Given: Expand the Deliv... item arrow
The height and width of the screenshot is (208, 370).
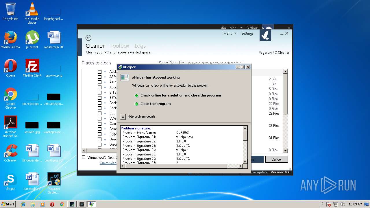Looking at the screenshot, I should [x=105, y=139].
